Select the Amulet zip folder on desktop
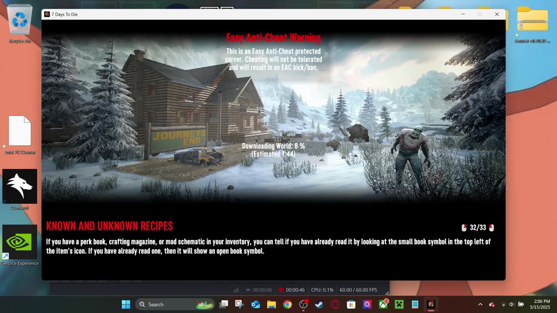The height and width of the screenshot is (313, 557). pos(532,25)
